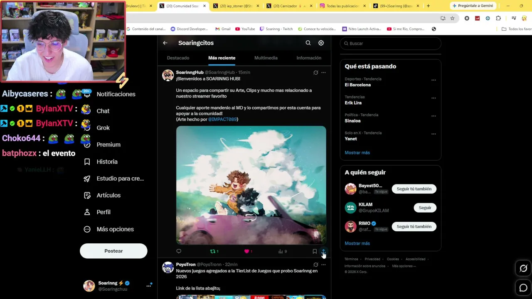Click SoaringHub's profile avatar
Image resolution: width=532 pixels, height=299 pixels.
point(168,75)
